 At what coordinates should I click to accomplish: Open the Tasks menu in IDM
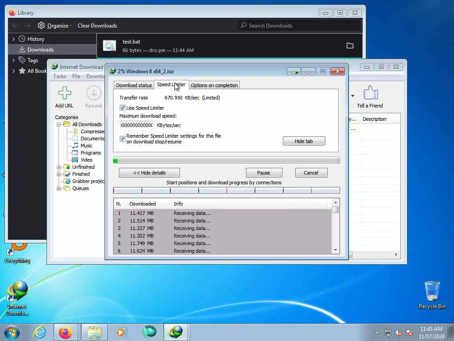(60, 76)
